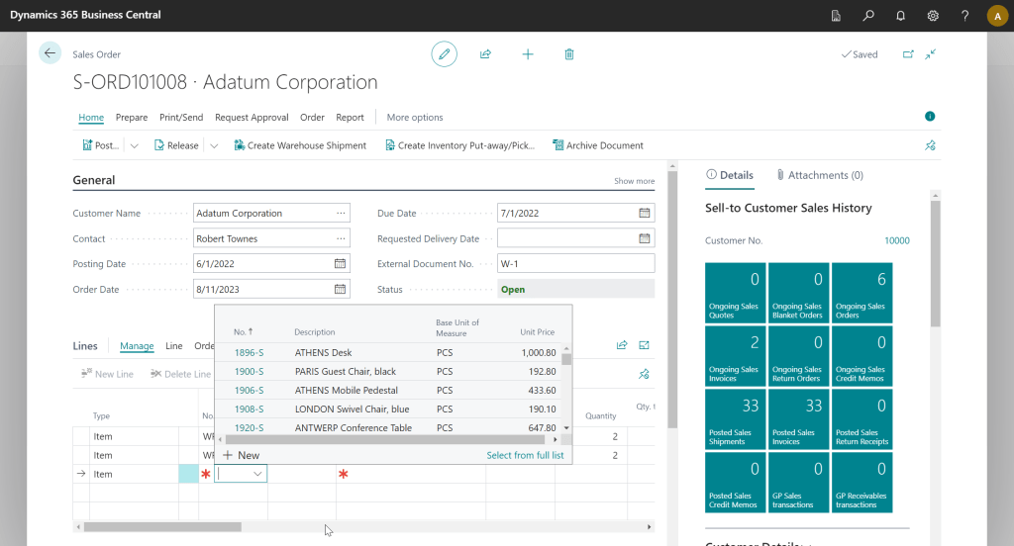Open the search magnifier in top bar
1014x546 pixels.
coord(868,15)
